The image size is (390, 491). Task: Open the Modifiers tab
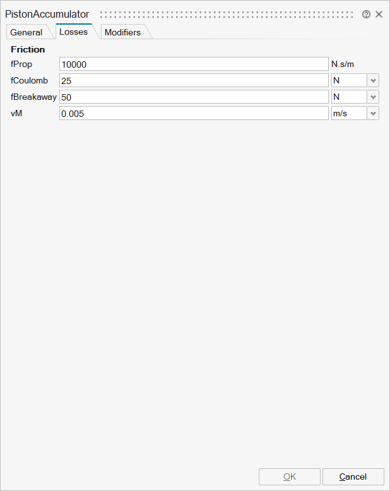coord(122,32)
